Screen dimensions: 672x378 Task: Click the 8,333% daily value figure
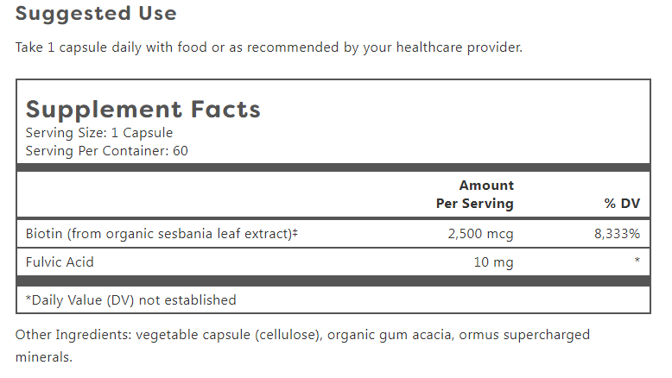coord(617,234)
